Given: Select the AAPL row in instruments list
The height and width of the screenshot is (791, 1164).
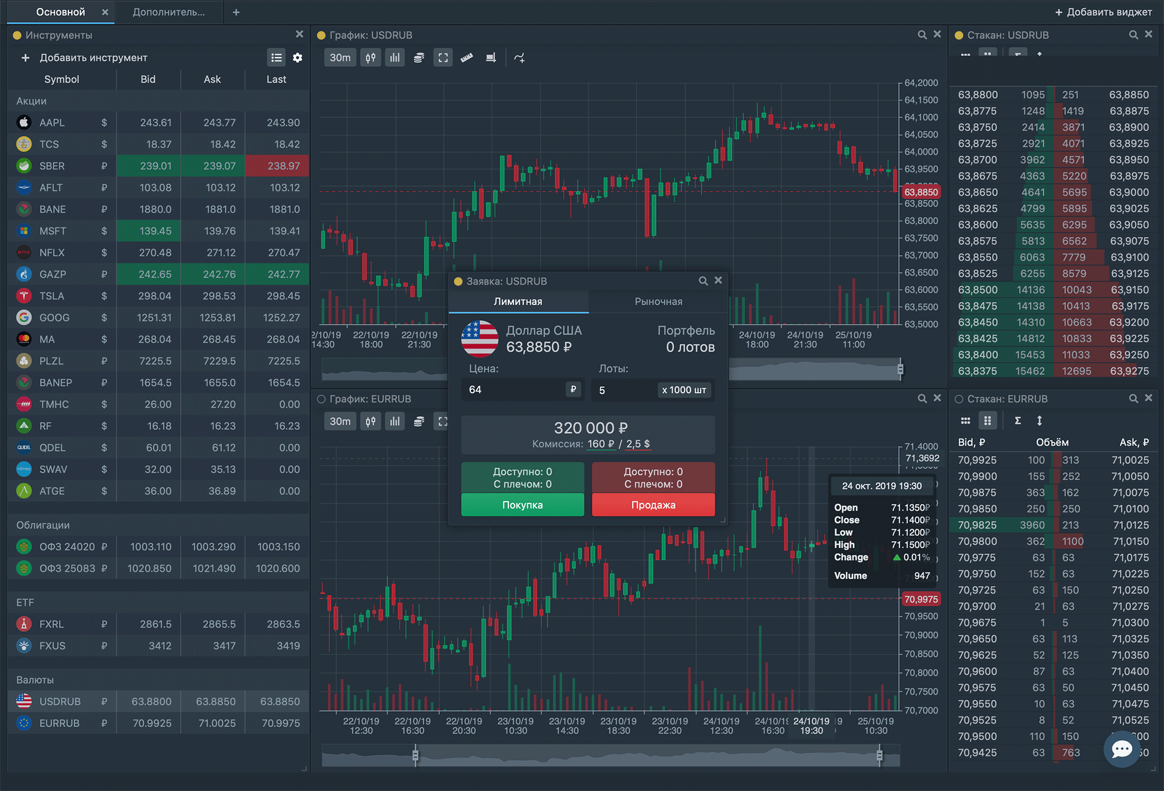Looking at the screenshot, I should click(159, 123).
